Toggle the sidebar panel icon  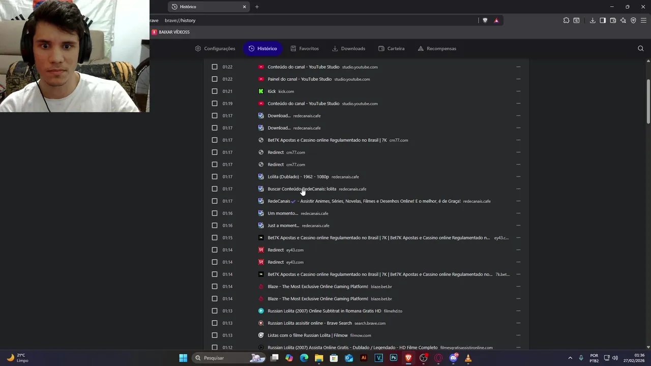tap(603, 20)
